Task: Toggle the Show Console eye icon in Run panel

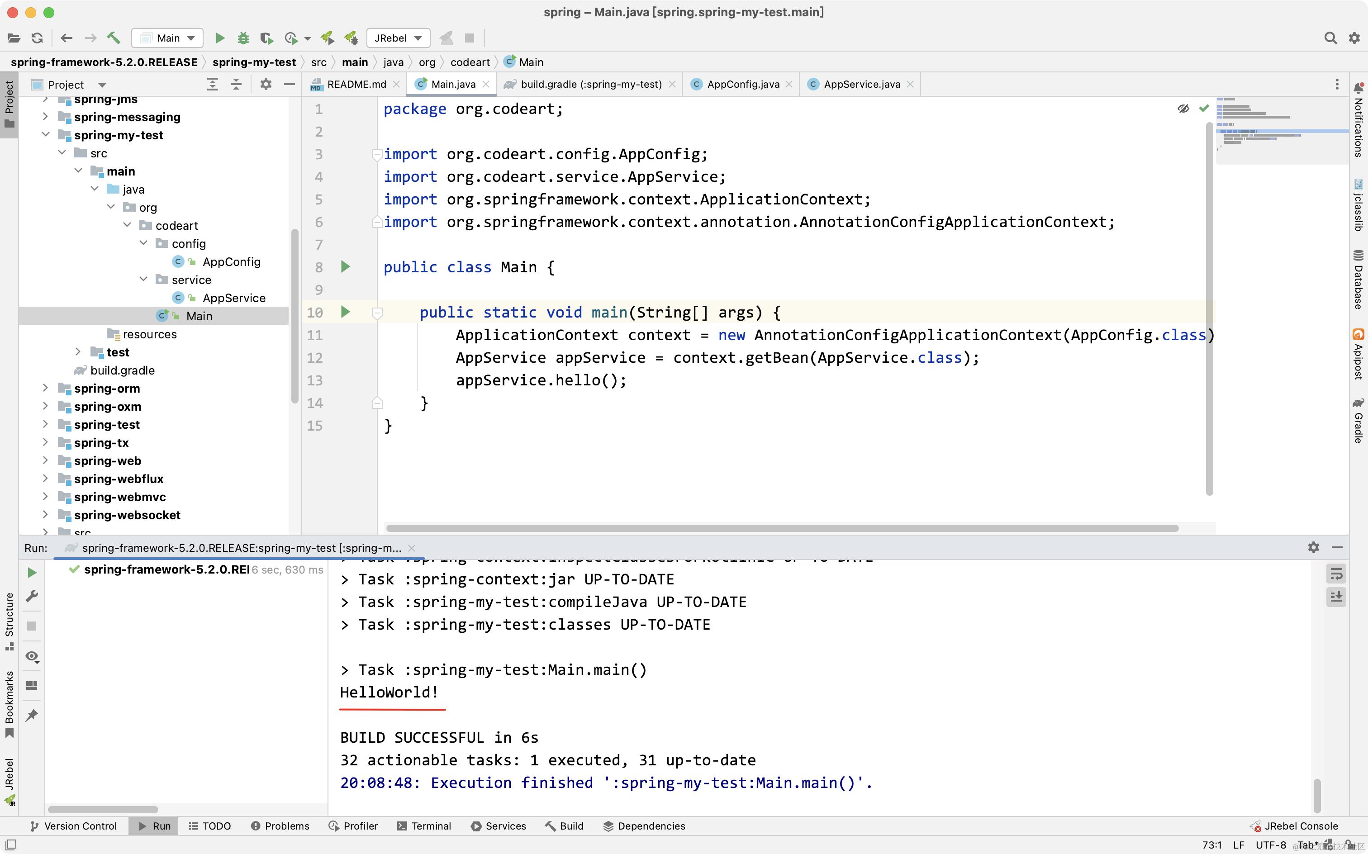Action: (x=32, y=656)
